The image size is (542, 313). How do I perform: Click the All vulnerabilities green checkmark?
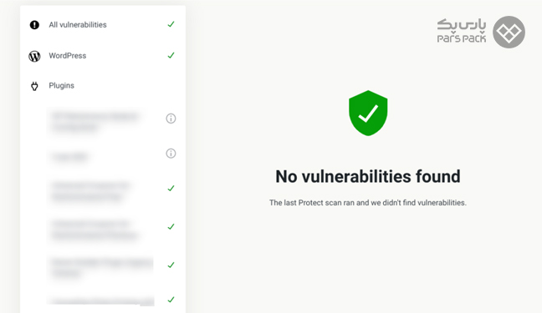click(171, 24)
